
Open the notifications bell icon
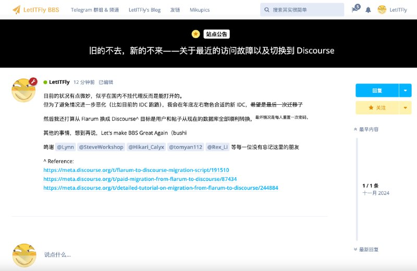(368, 10)
